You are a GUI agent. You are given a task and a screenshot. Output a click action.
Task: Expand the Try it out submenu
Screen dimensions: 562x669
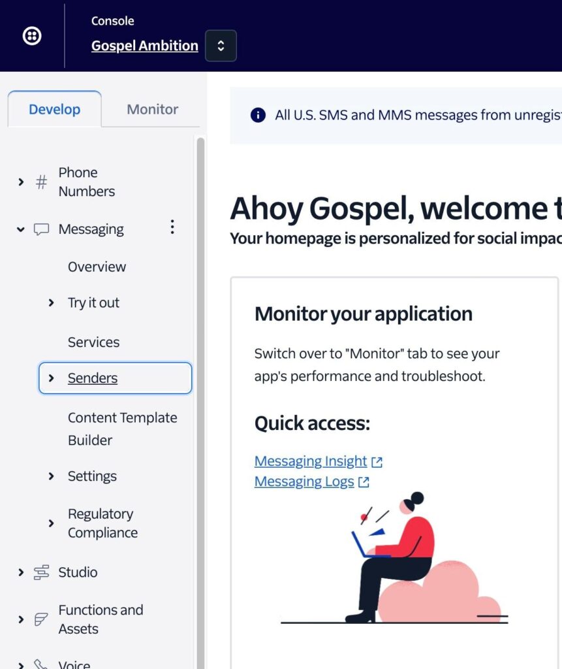pyautogui.click(x=52, y=302)
